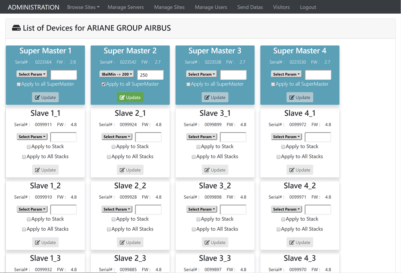
Task: Open the IBalMin parameter dropdown in Super Master 2
Action: (x=116, y=74)
